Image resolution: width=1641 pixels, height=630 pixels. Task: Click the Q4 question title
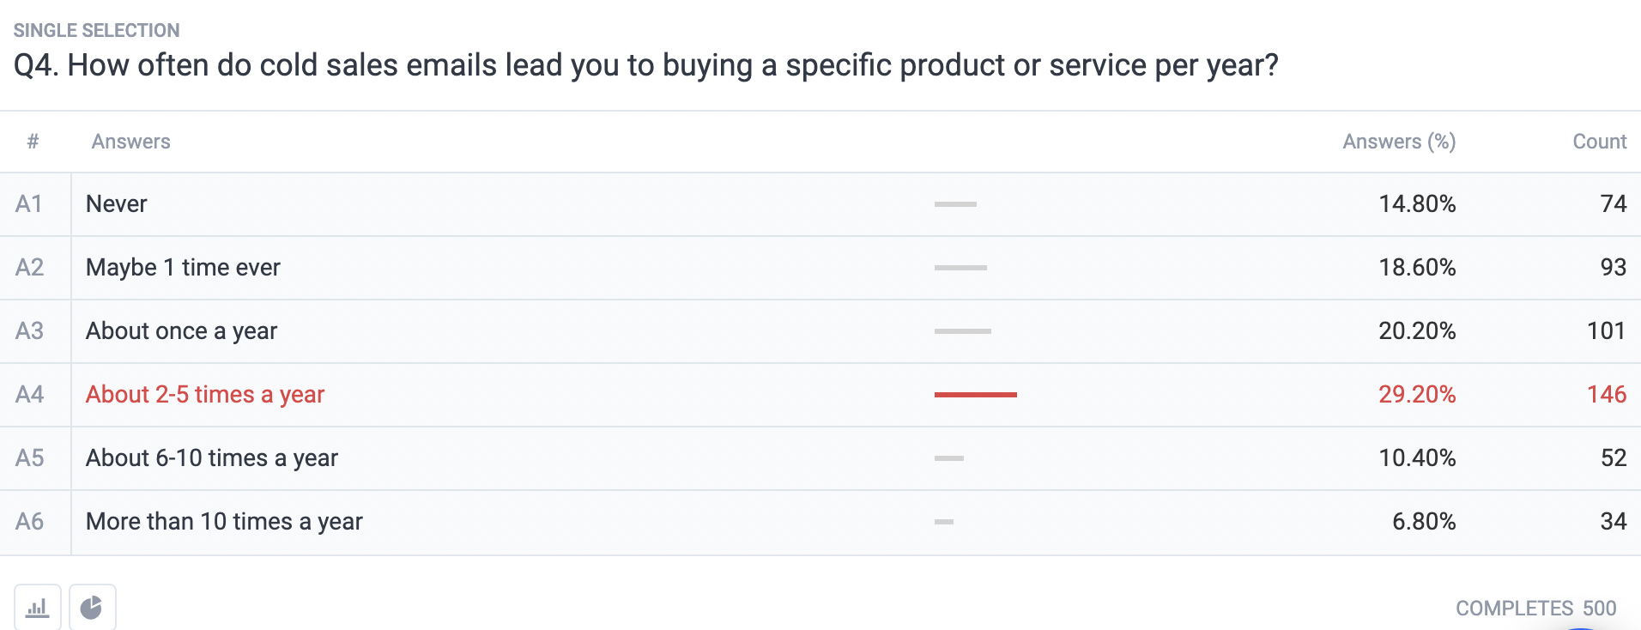tap(646, 65)
